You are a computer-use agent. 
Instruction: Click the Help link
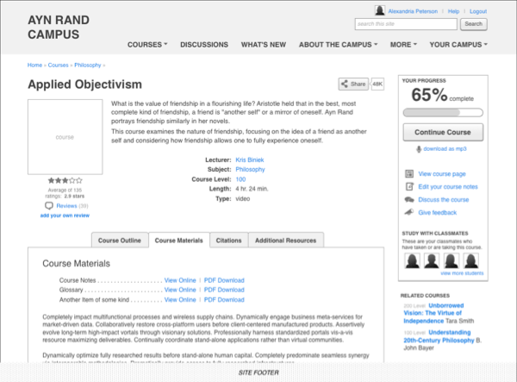point(453,11)
